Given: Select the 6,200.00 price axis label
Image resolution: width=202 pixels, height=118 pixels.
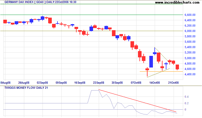Looking at the screenshot, I should (190, 26).
